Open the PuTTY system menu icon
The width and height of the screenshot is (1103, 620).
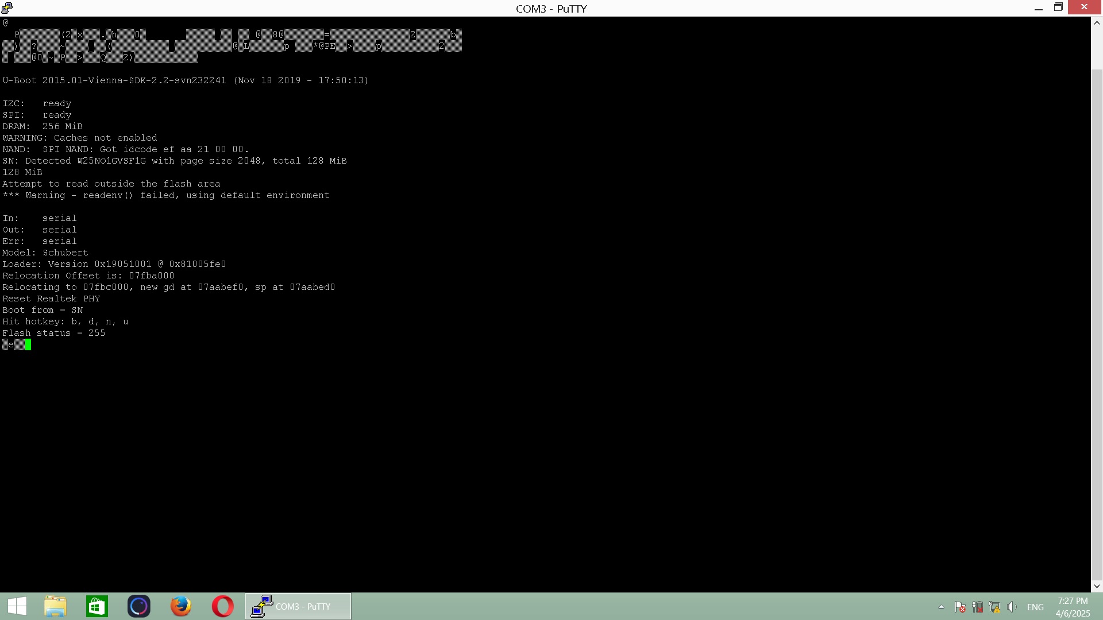(x=7, y=8)
